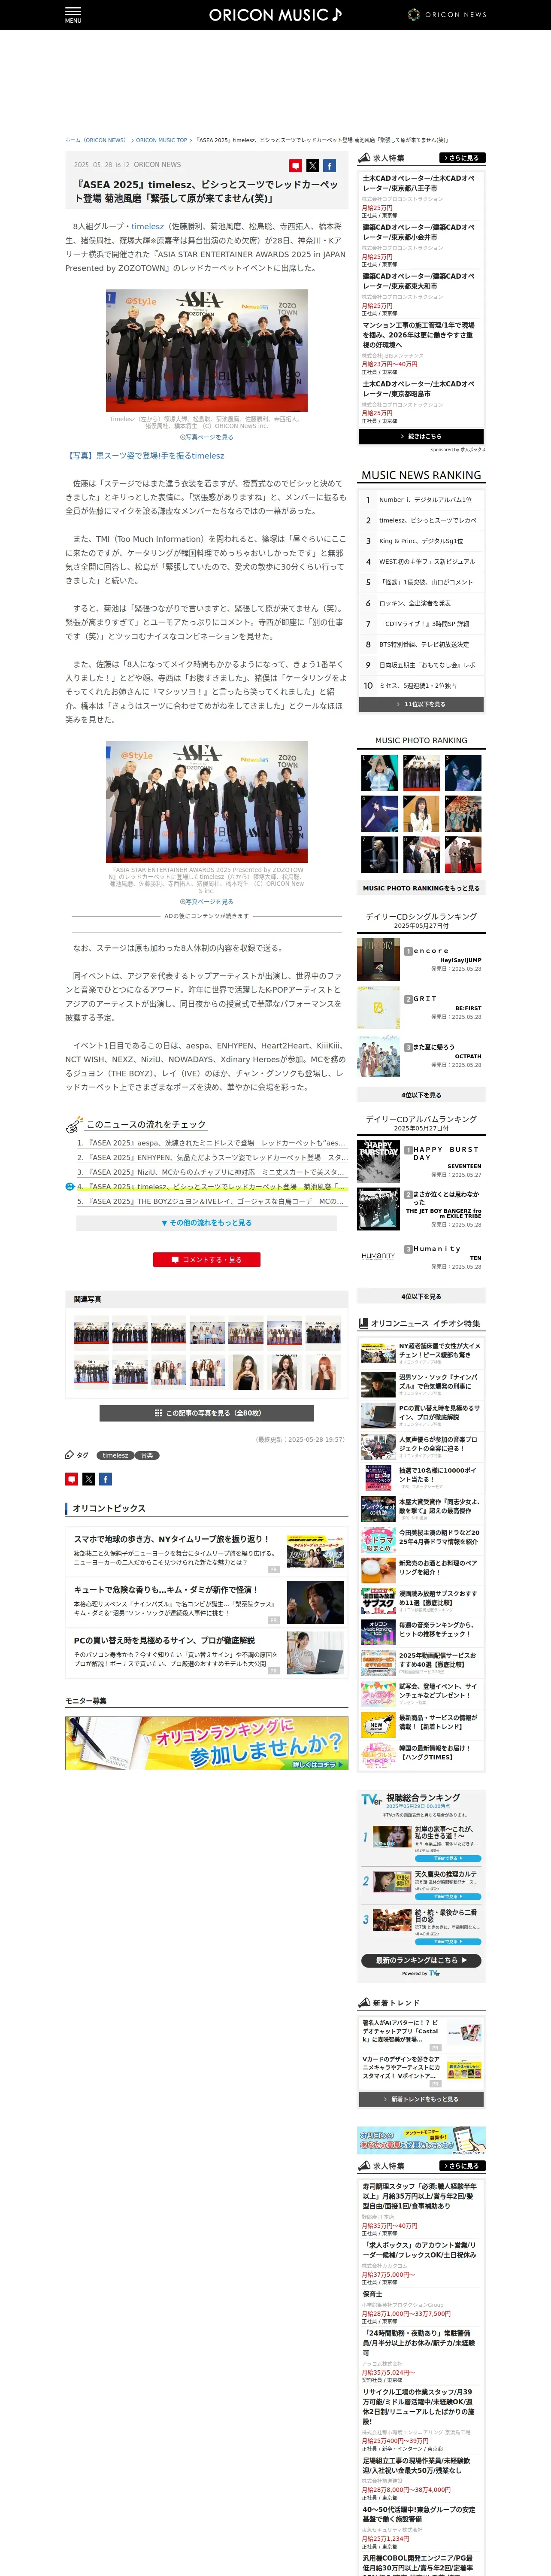551x2576 pixels.
Task: Open 【写真】黒スーツ姿で登場 link
Action: click(x=145, y=455)
